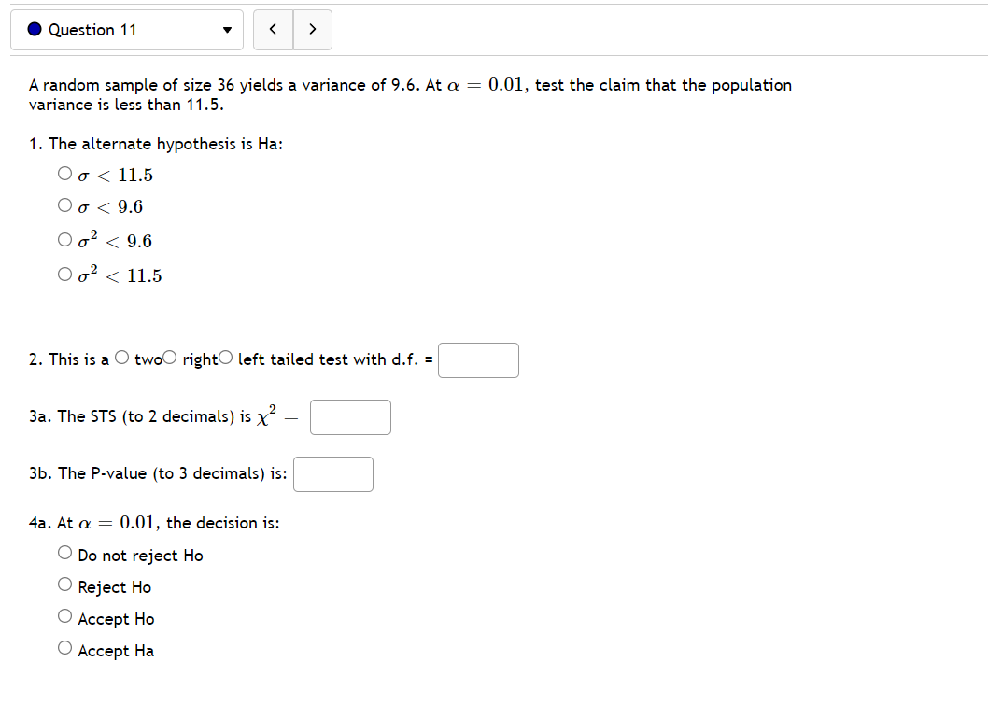Click the d.f. input field
This screenshot has width=988, height=704.
tap(478, 360)
